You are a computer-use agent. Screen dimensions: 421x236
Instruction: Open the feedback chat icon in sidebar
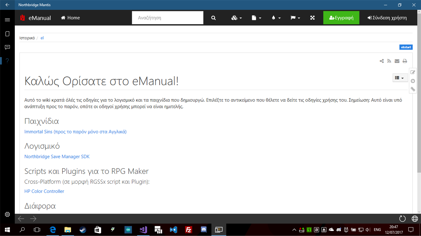point(7,47)
